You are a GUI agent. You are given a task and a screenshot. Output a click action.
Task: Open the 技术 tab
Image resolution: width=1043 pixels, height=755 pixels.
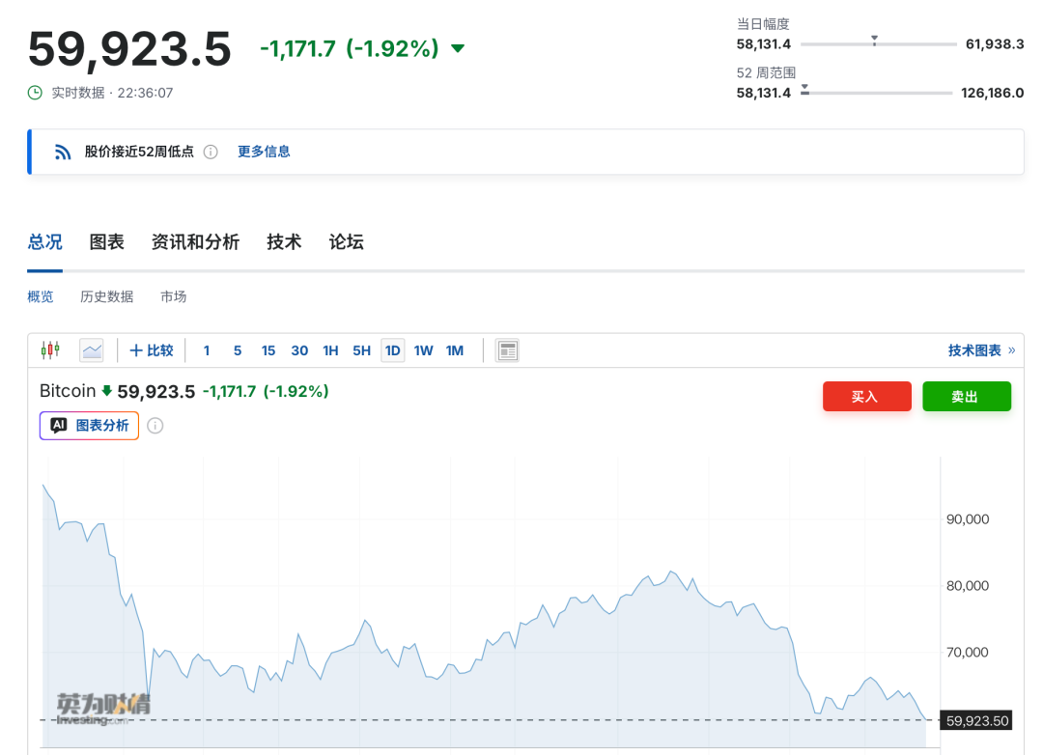284,241
